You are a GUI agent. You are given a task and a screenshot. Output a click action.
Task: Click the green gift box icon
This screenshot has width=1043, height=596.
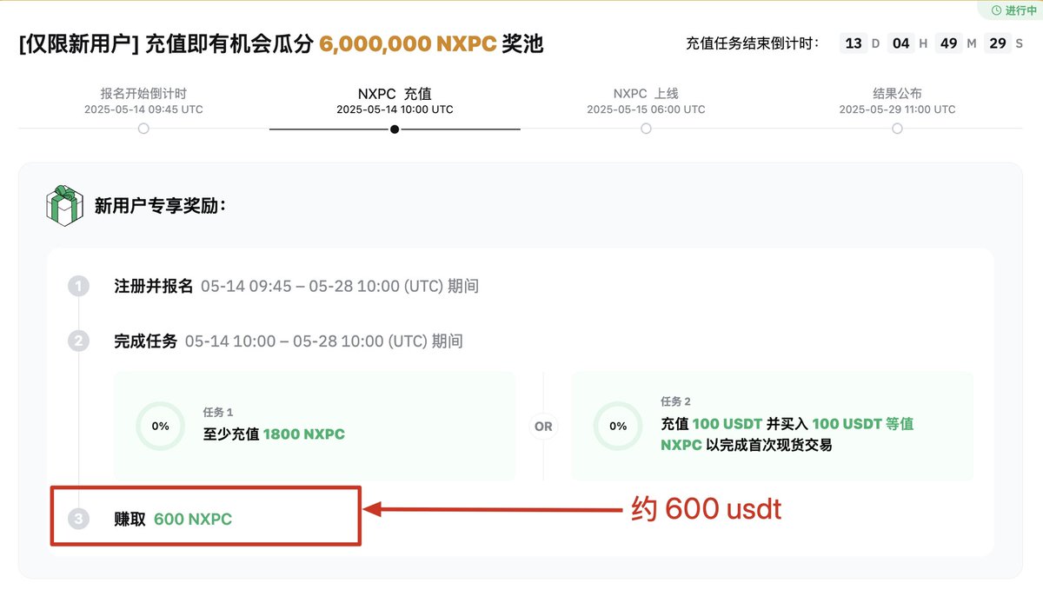point(63,206)
